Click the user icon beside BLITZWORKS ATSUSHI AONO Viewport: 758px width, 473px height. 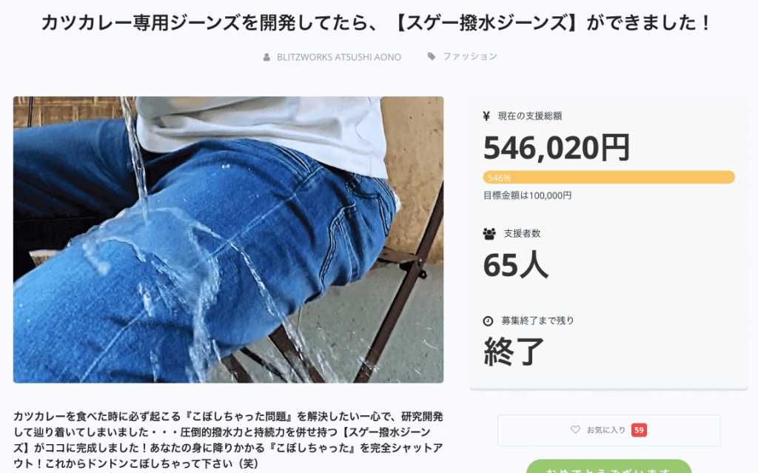point(266,57)
